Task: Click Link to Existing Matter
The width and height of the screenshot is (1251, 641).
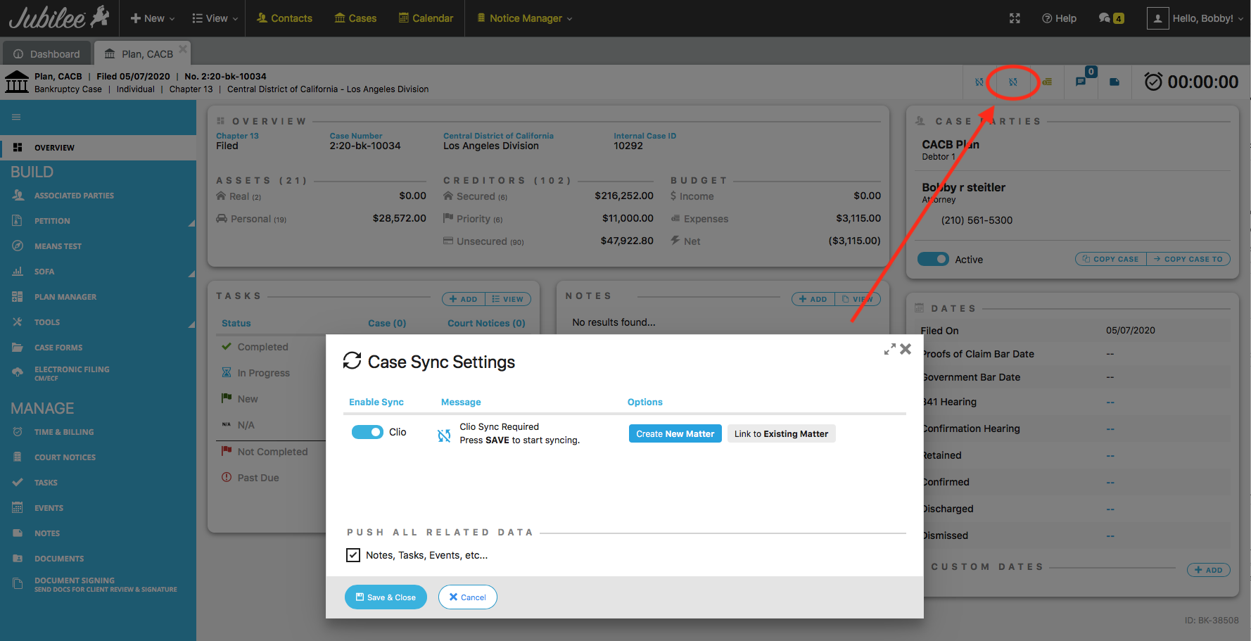Action: point(781,433)
